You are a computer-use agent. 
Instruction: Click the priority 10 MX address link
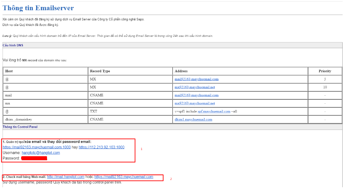point(194,87)
